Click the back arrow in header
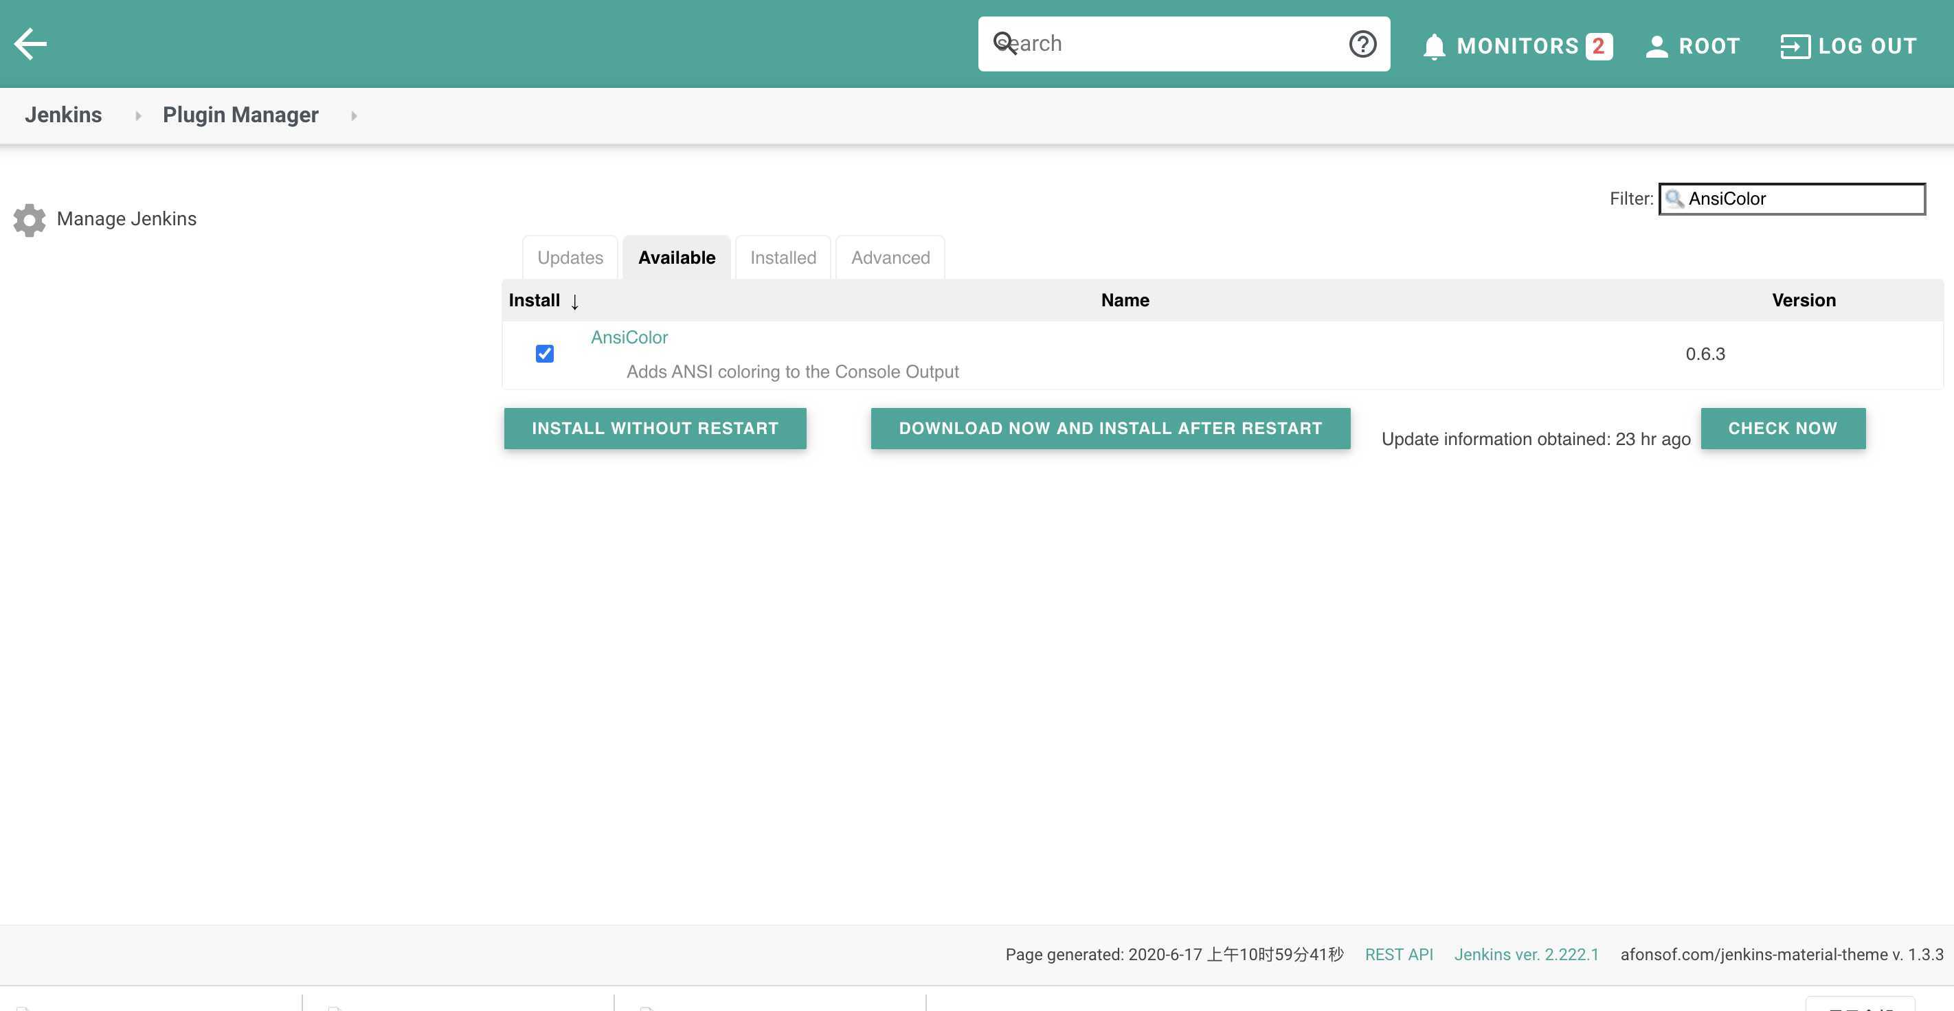The height and width of the screenshot is (1011, 1954). coord(30,44)
